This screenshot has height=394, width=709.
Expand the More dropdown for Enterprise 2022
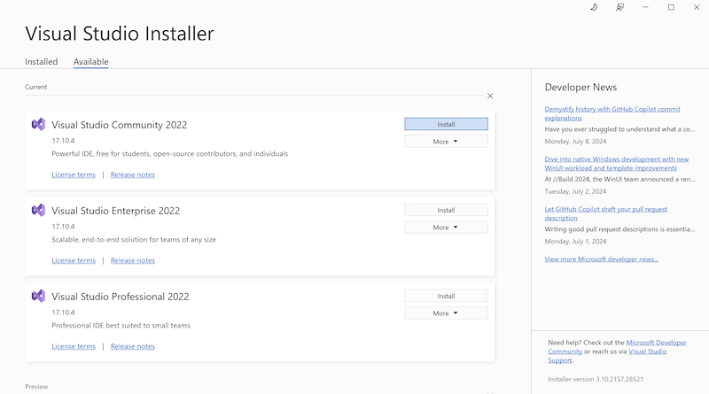[446, 228]
